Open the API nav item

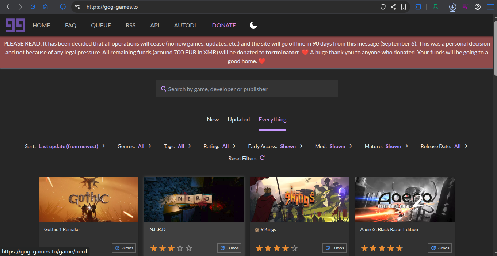155,25
